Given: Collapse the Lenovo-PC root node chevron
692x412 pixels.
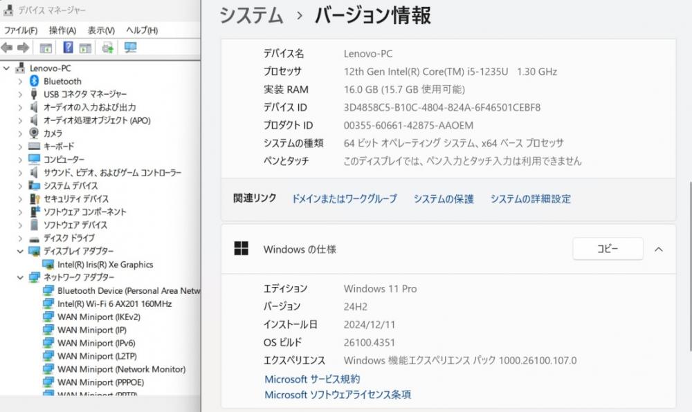Looking at the screenshot, I should coord(6,68).
